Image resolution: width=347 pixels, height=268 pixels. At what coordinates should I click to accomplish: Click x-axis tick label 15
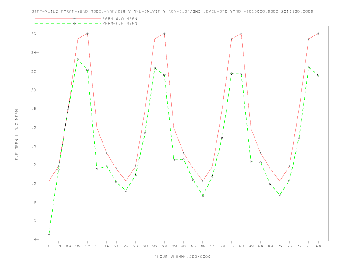(x=97, y=246)
